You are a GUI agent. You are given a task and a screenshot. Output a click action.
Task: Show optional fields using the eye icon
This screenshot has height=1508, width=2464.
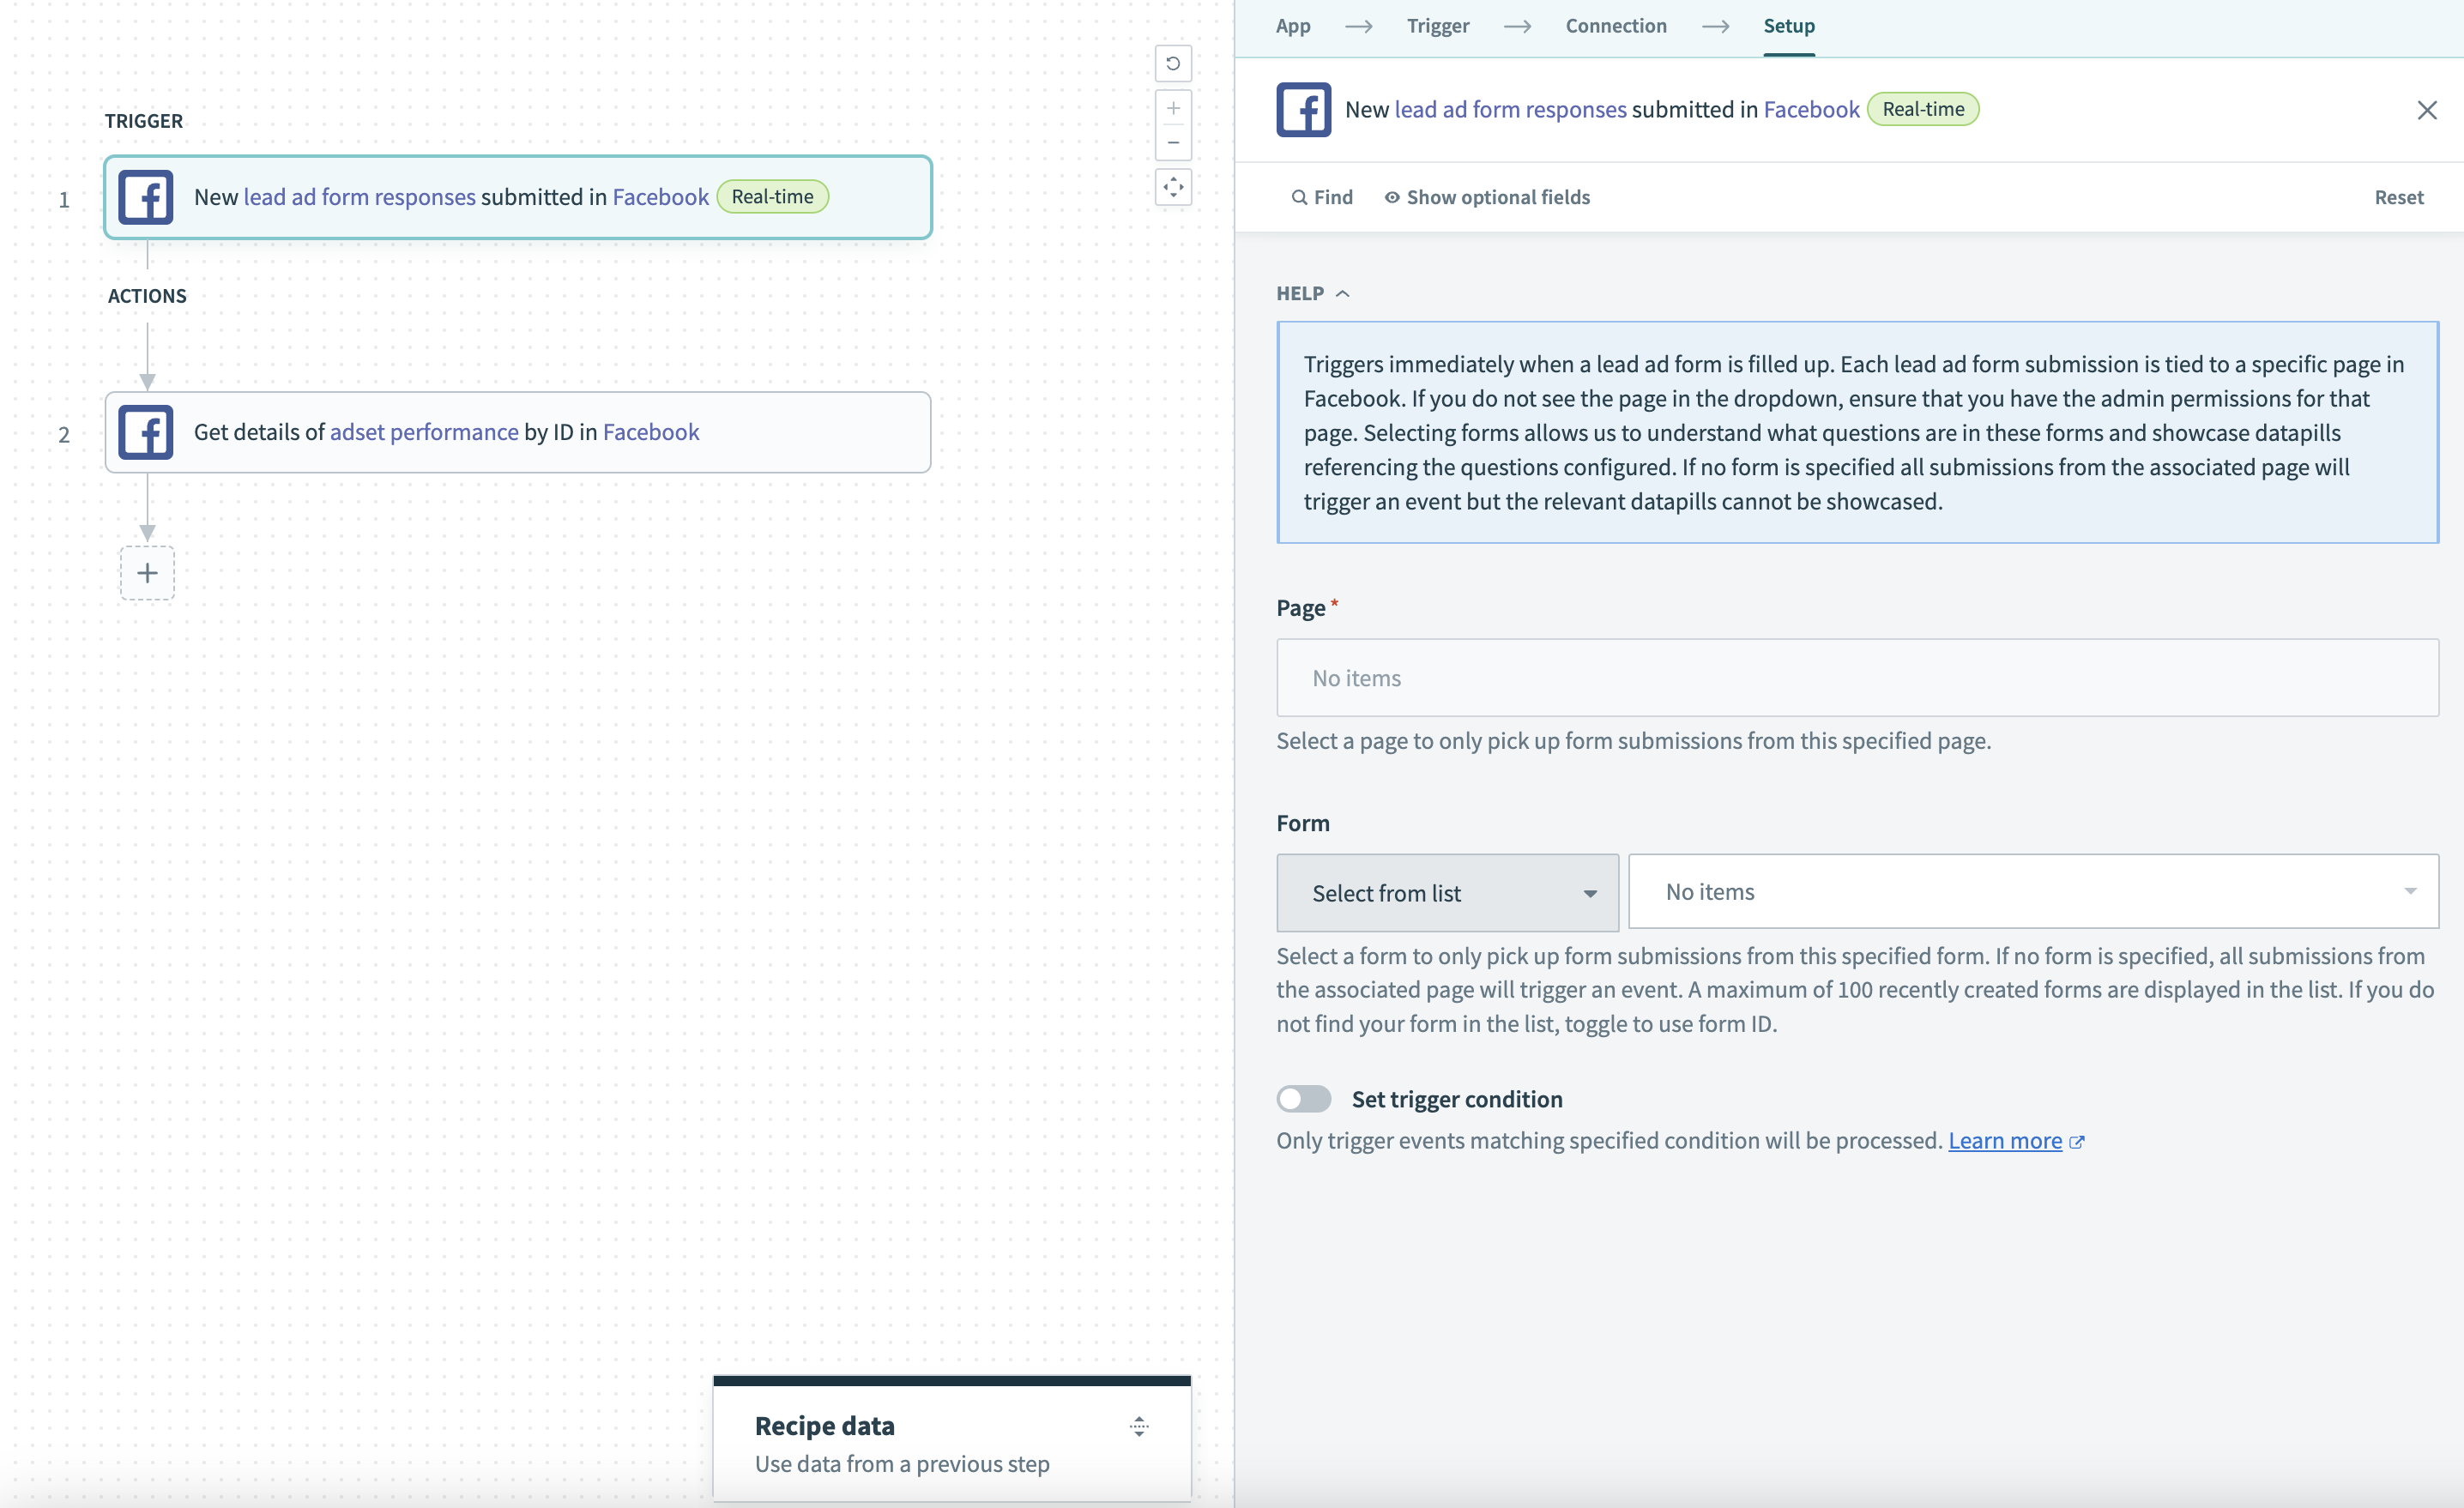click(1392, 197)
